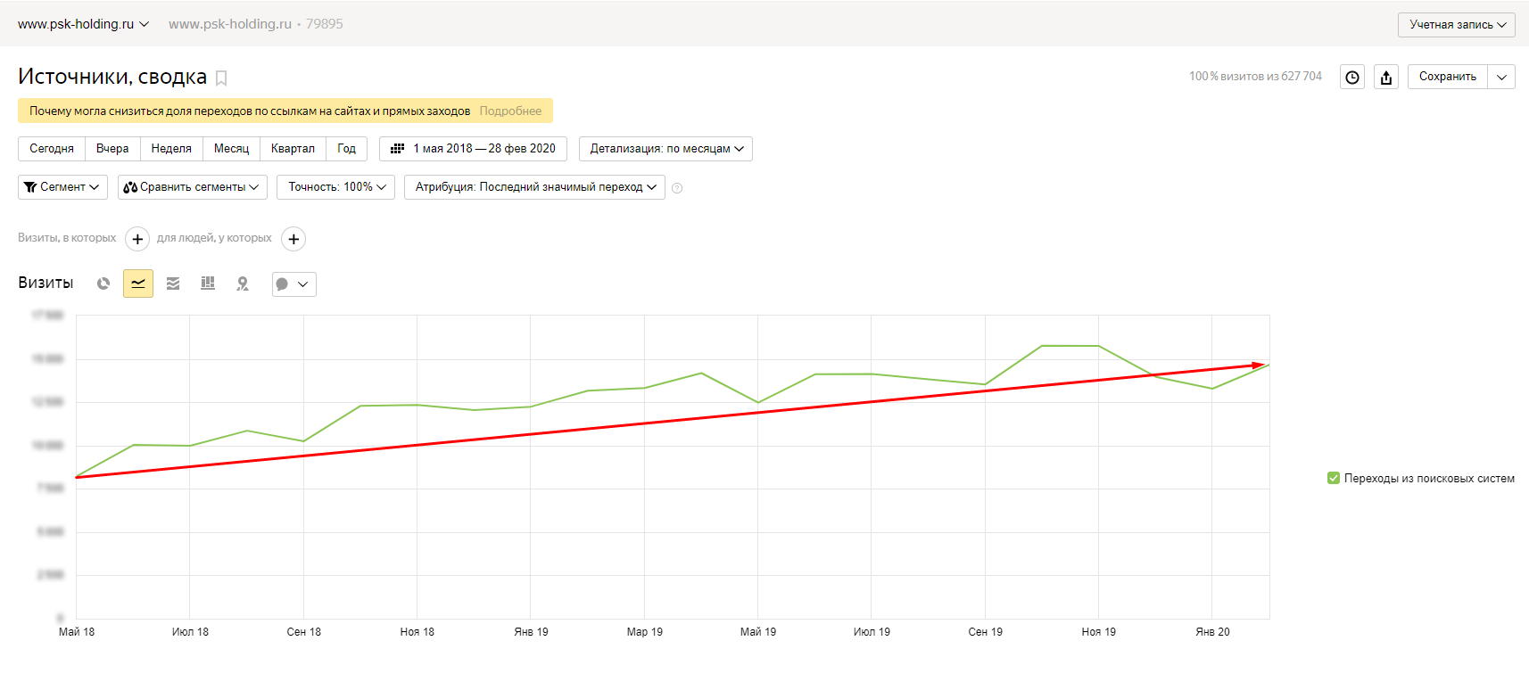Select the stacked area chart icon
Viewport: 1529px width, 682px height.
pos(173,283)
